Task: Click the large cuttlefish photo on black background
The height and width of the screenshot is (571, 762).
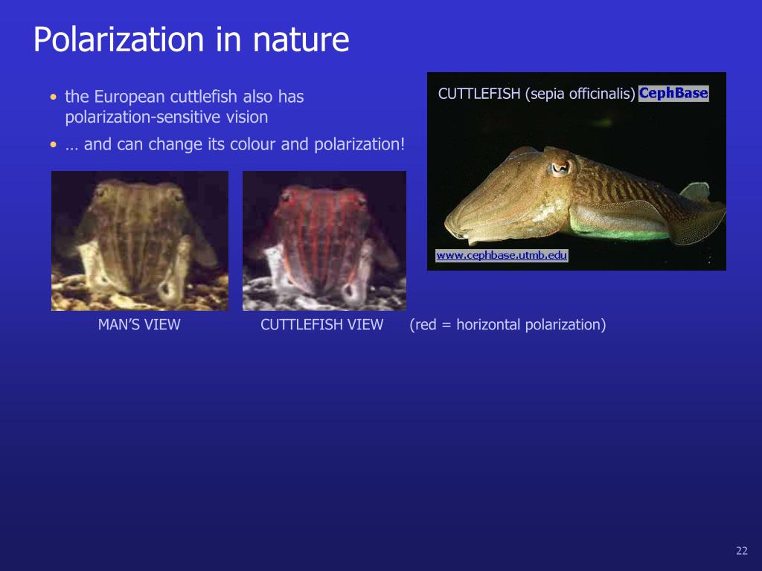Action: [x=577, y=172]
